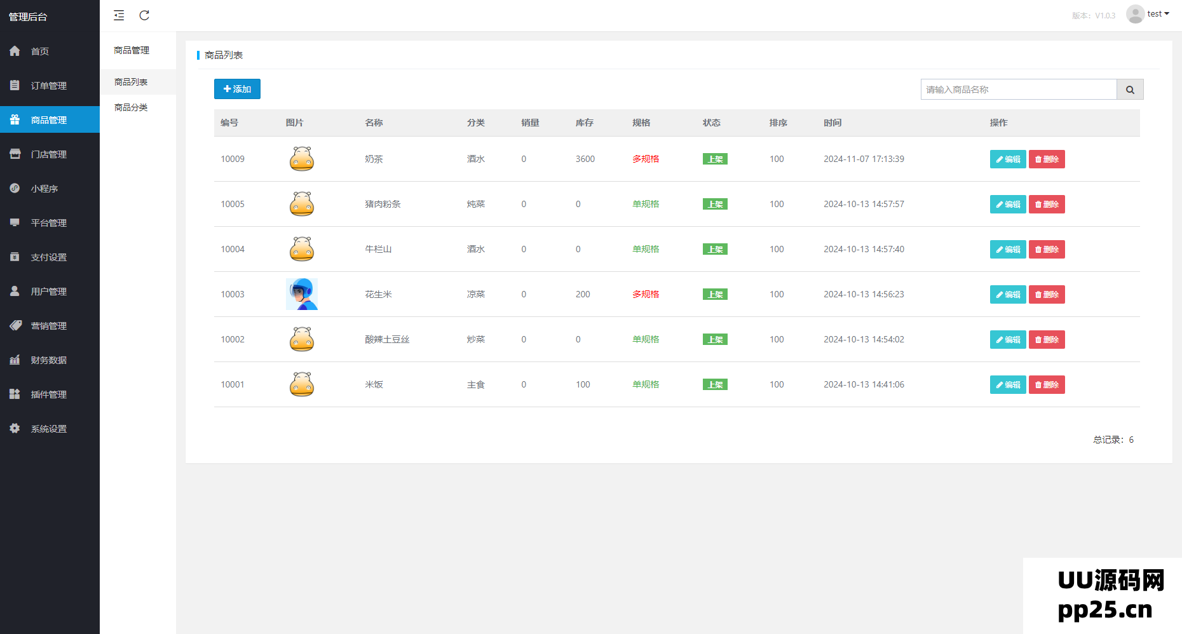Screen dimensions: 1182x634
Task: Click the 添加 button to add product
Action: coord(237,89)
